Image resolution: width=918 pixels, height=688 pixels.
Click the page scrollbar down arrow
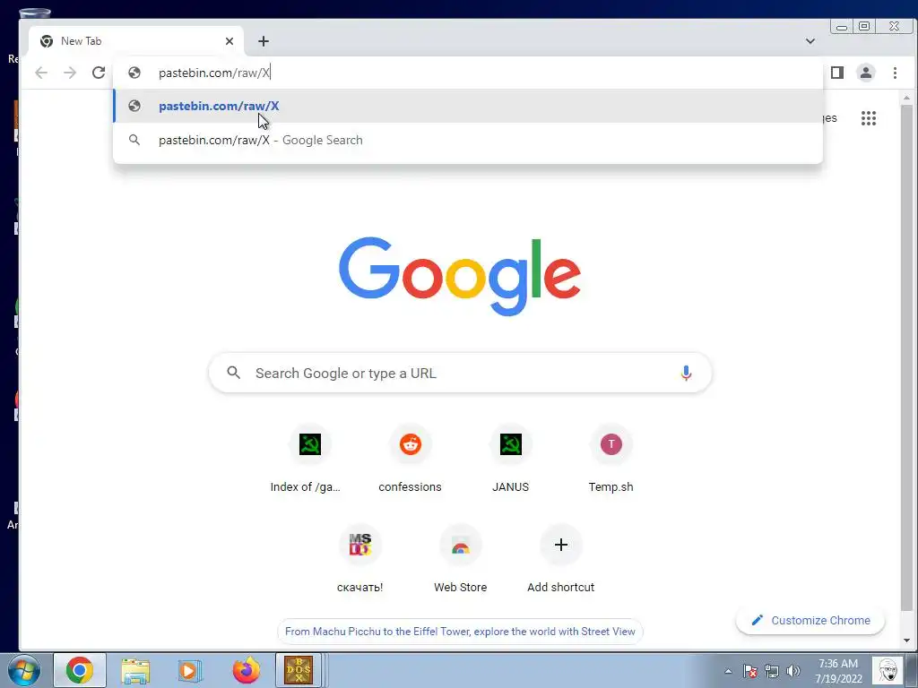coord(907,641)
